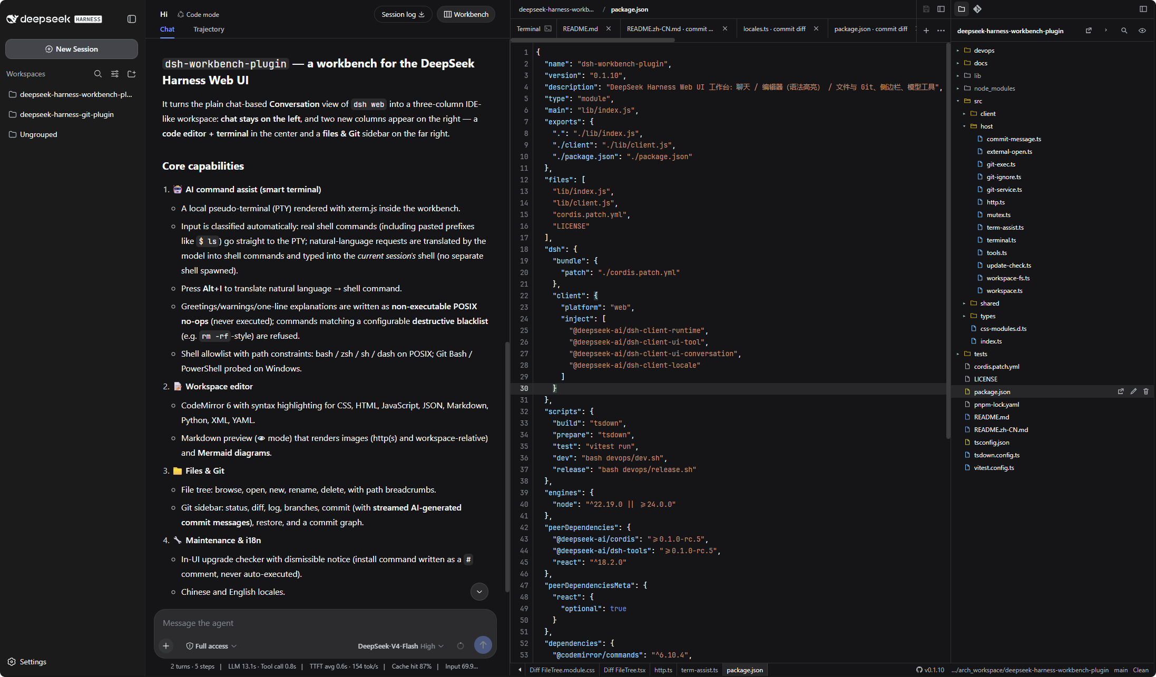
Task: Open project folder externally icon in file header
Action: point(1089,31)
